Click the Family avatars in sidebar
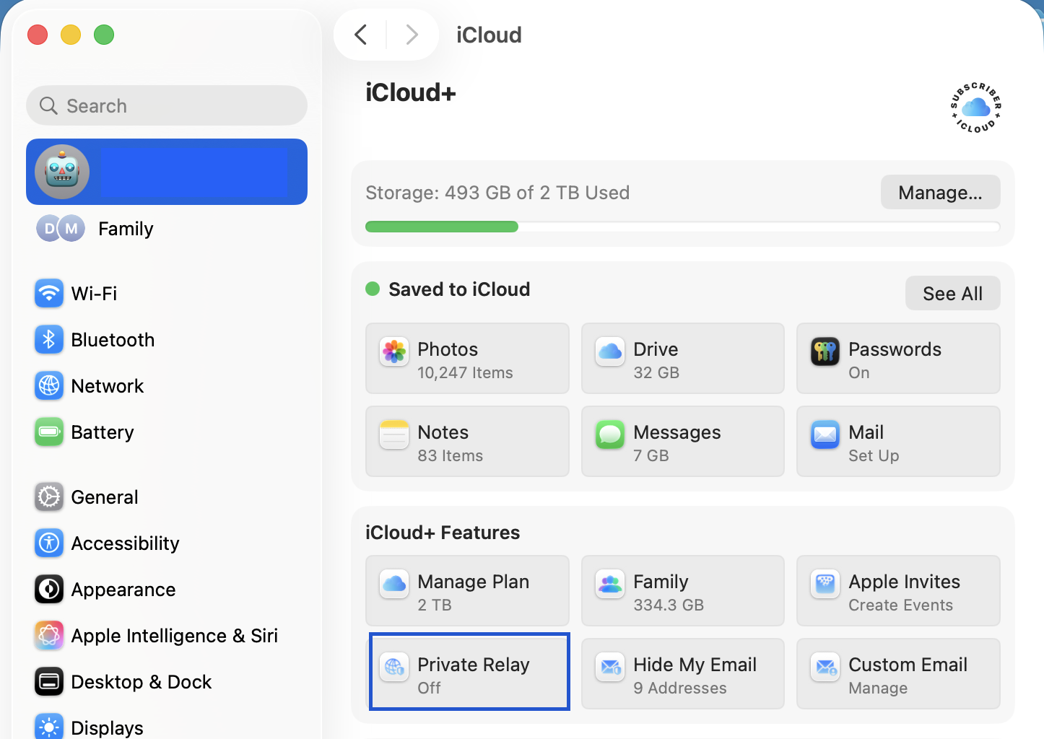Screen dimensions: 1044x739 pyautogui.click(x=61, y=229)
